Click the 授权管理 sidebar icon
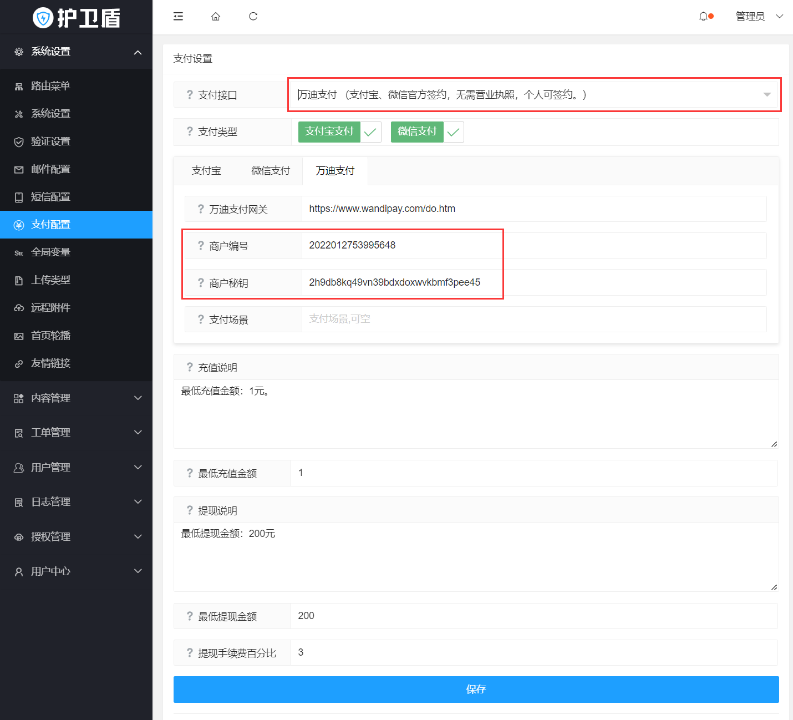 pos(19,537)
